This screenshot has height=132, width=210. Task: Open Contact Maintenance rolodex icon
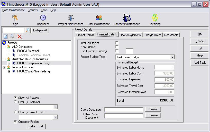[x=127, y=18]
